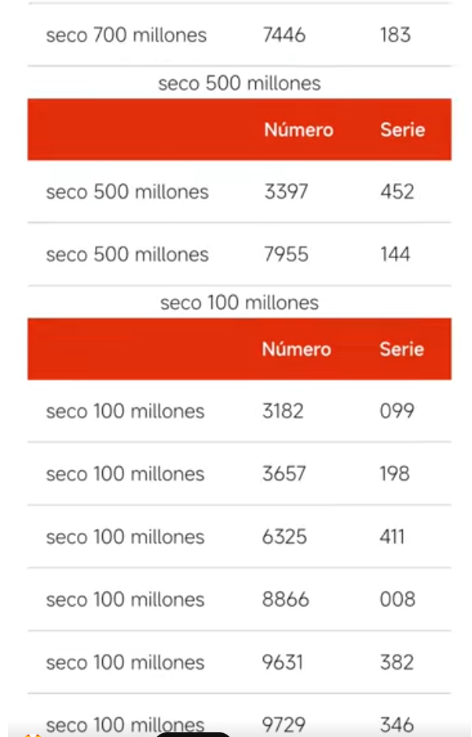Image resolution: width=472 pixels, height=737 pixels.
Task: Select the row with número 3397
Action: tap(240, 192)
